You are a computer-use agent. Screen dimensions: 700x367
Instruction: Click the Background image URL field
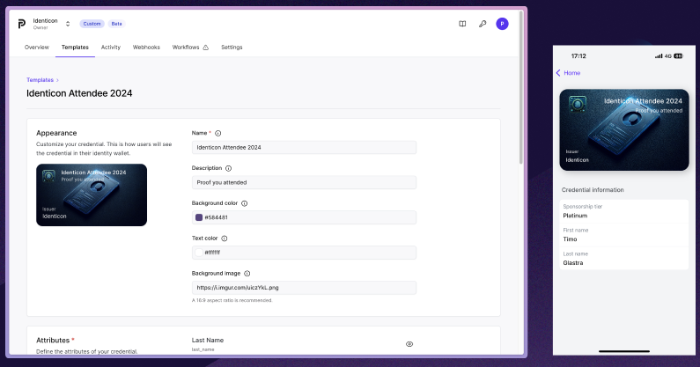pyautogui.click(x=304, y=288)
